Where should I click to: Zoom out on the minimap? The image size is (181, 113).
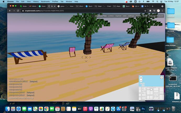(x=141, y=80)
